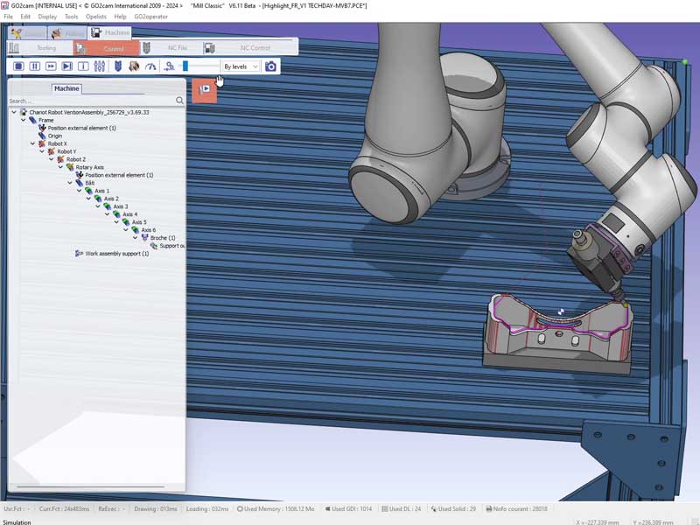Collapse the Rotary Axis tree node

[x=59, y=166]
